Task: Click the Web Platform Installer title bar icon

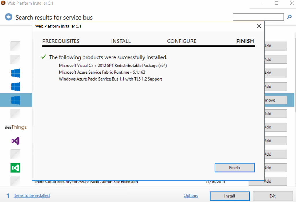Action: pyautogui.click(x=3, y=3)
